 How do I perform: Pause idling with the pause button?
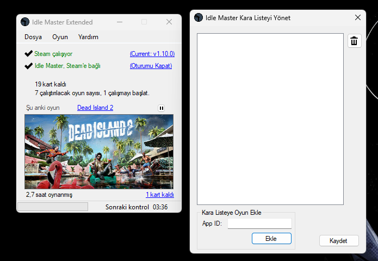coord(162,108)
